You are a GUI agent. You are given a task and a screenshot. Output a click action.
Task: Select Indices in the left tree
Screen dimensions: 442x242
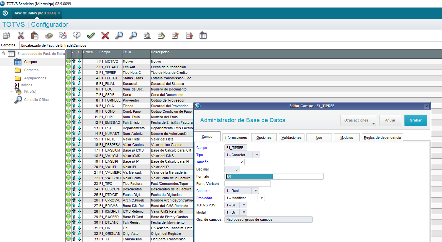click(x=27, y=85)
